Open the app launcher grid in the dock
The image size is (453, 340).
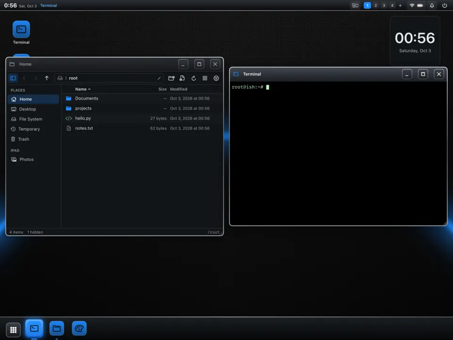pyautogui.click(x=13, y=330)
